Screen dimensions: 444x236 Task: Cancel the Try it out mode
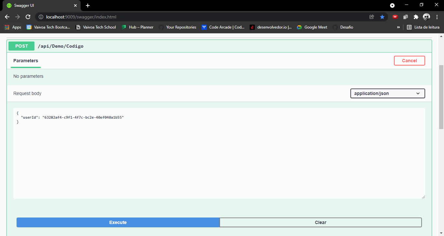tap(409, 61)
